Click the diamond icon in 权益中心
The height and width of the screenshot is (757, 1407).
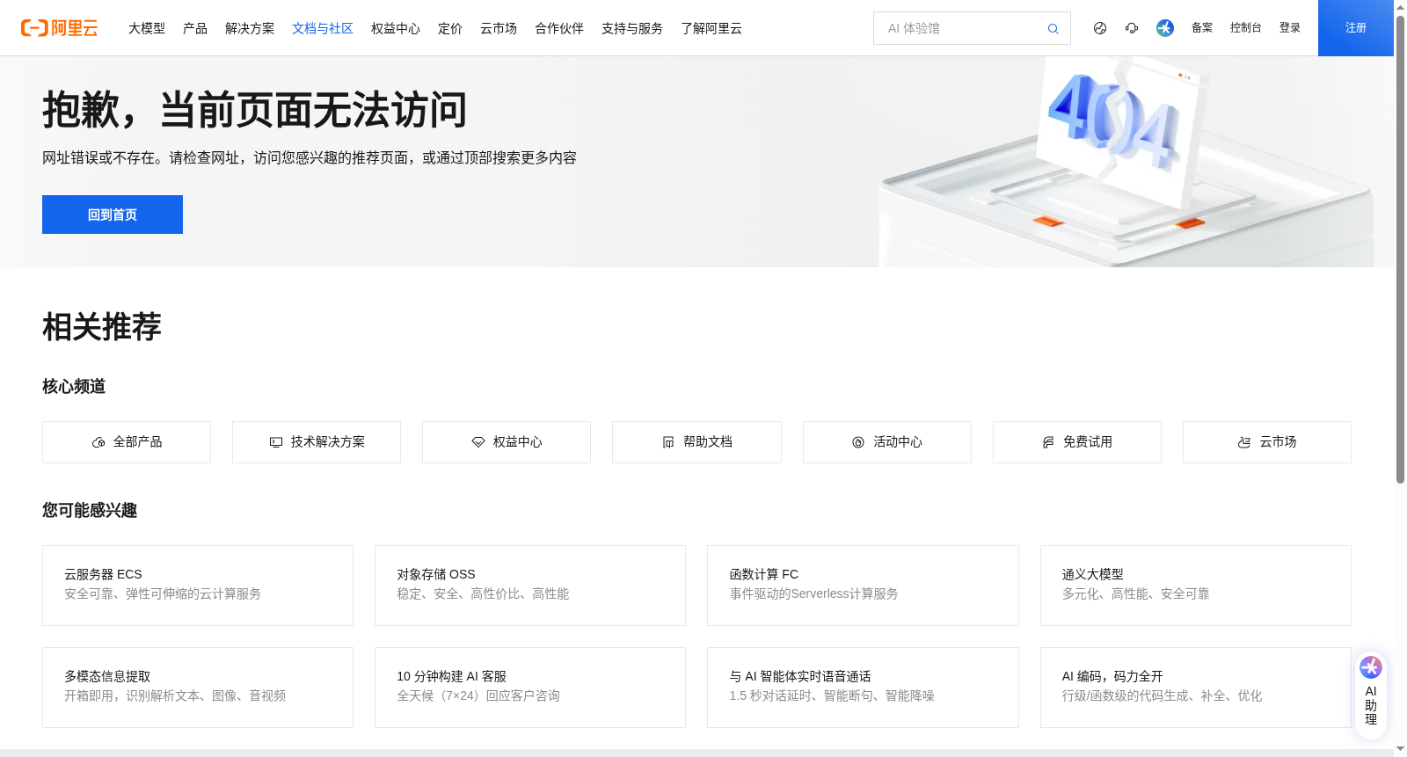coord(478,442)
